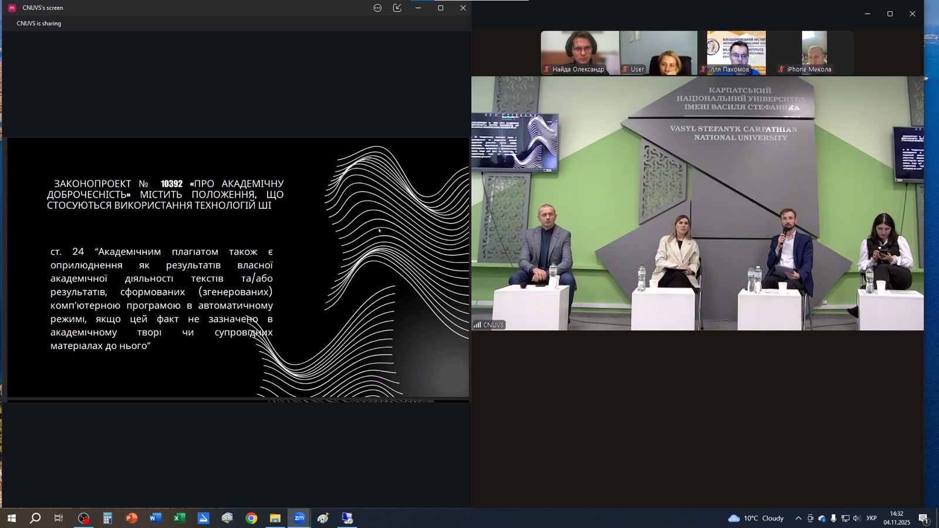Open Excel from the taskbar
This screenshot has width=939, height=528.
click(179, 518)
